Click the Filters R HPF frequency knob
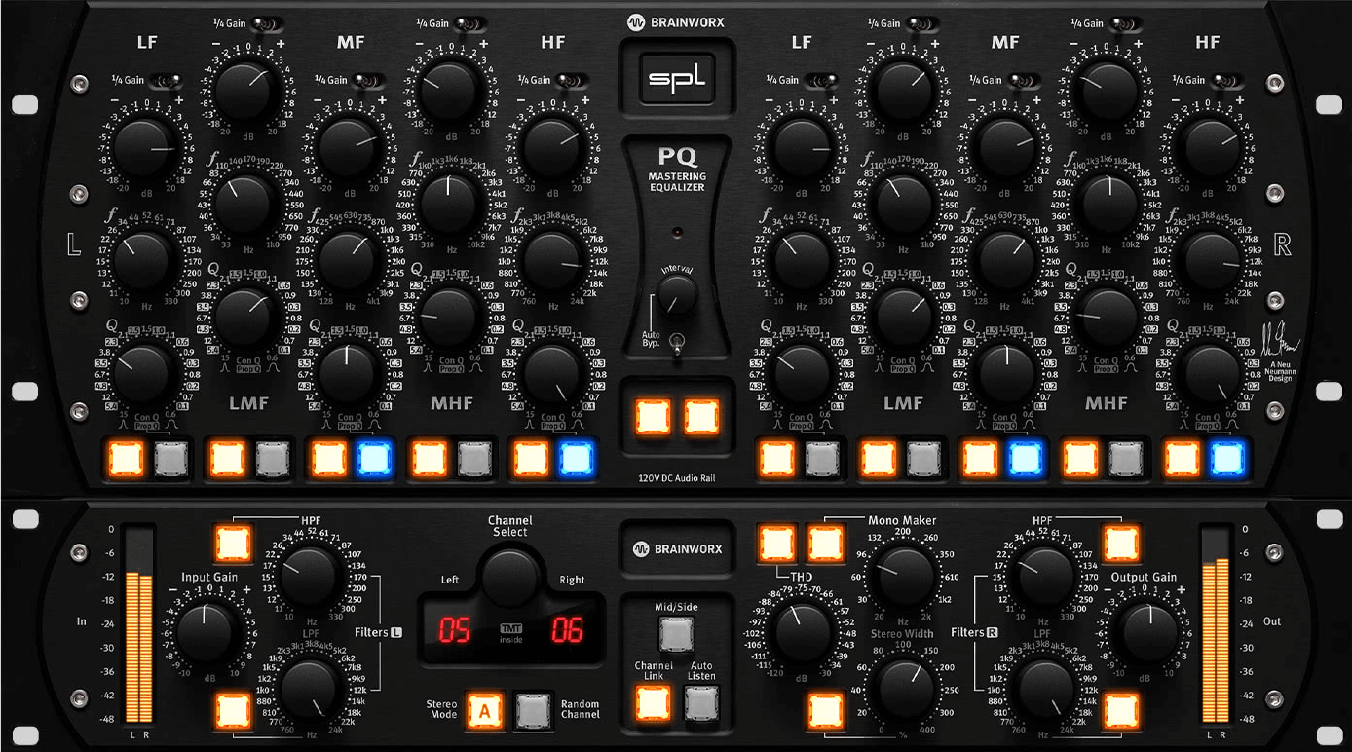Screen dimensions: 1352x752 tap(1043, 577)
